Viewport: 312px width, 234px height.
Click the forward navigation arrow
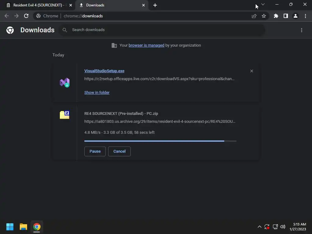[16, 16]
